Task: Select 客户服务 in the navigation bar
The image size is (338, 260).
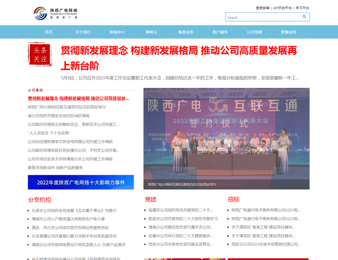Action: pos(220,32)
